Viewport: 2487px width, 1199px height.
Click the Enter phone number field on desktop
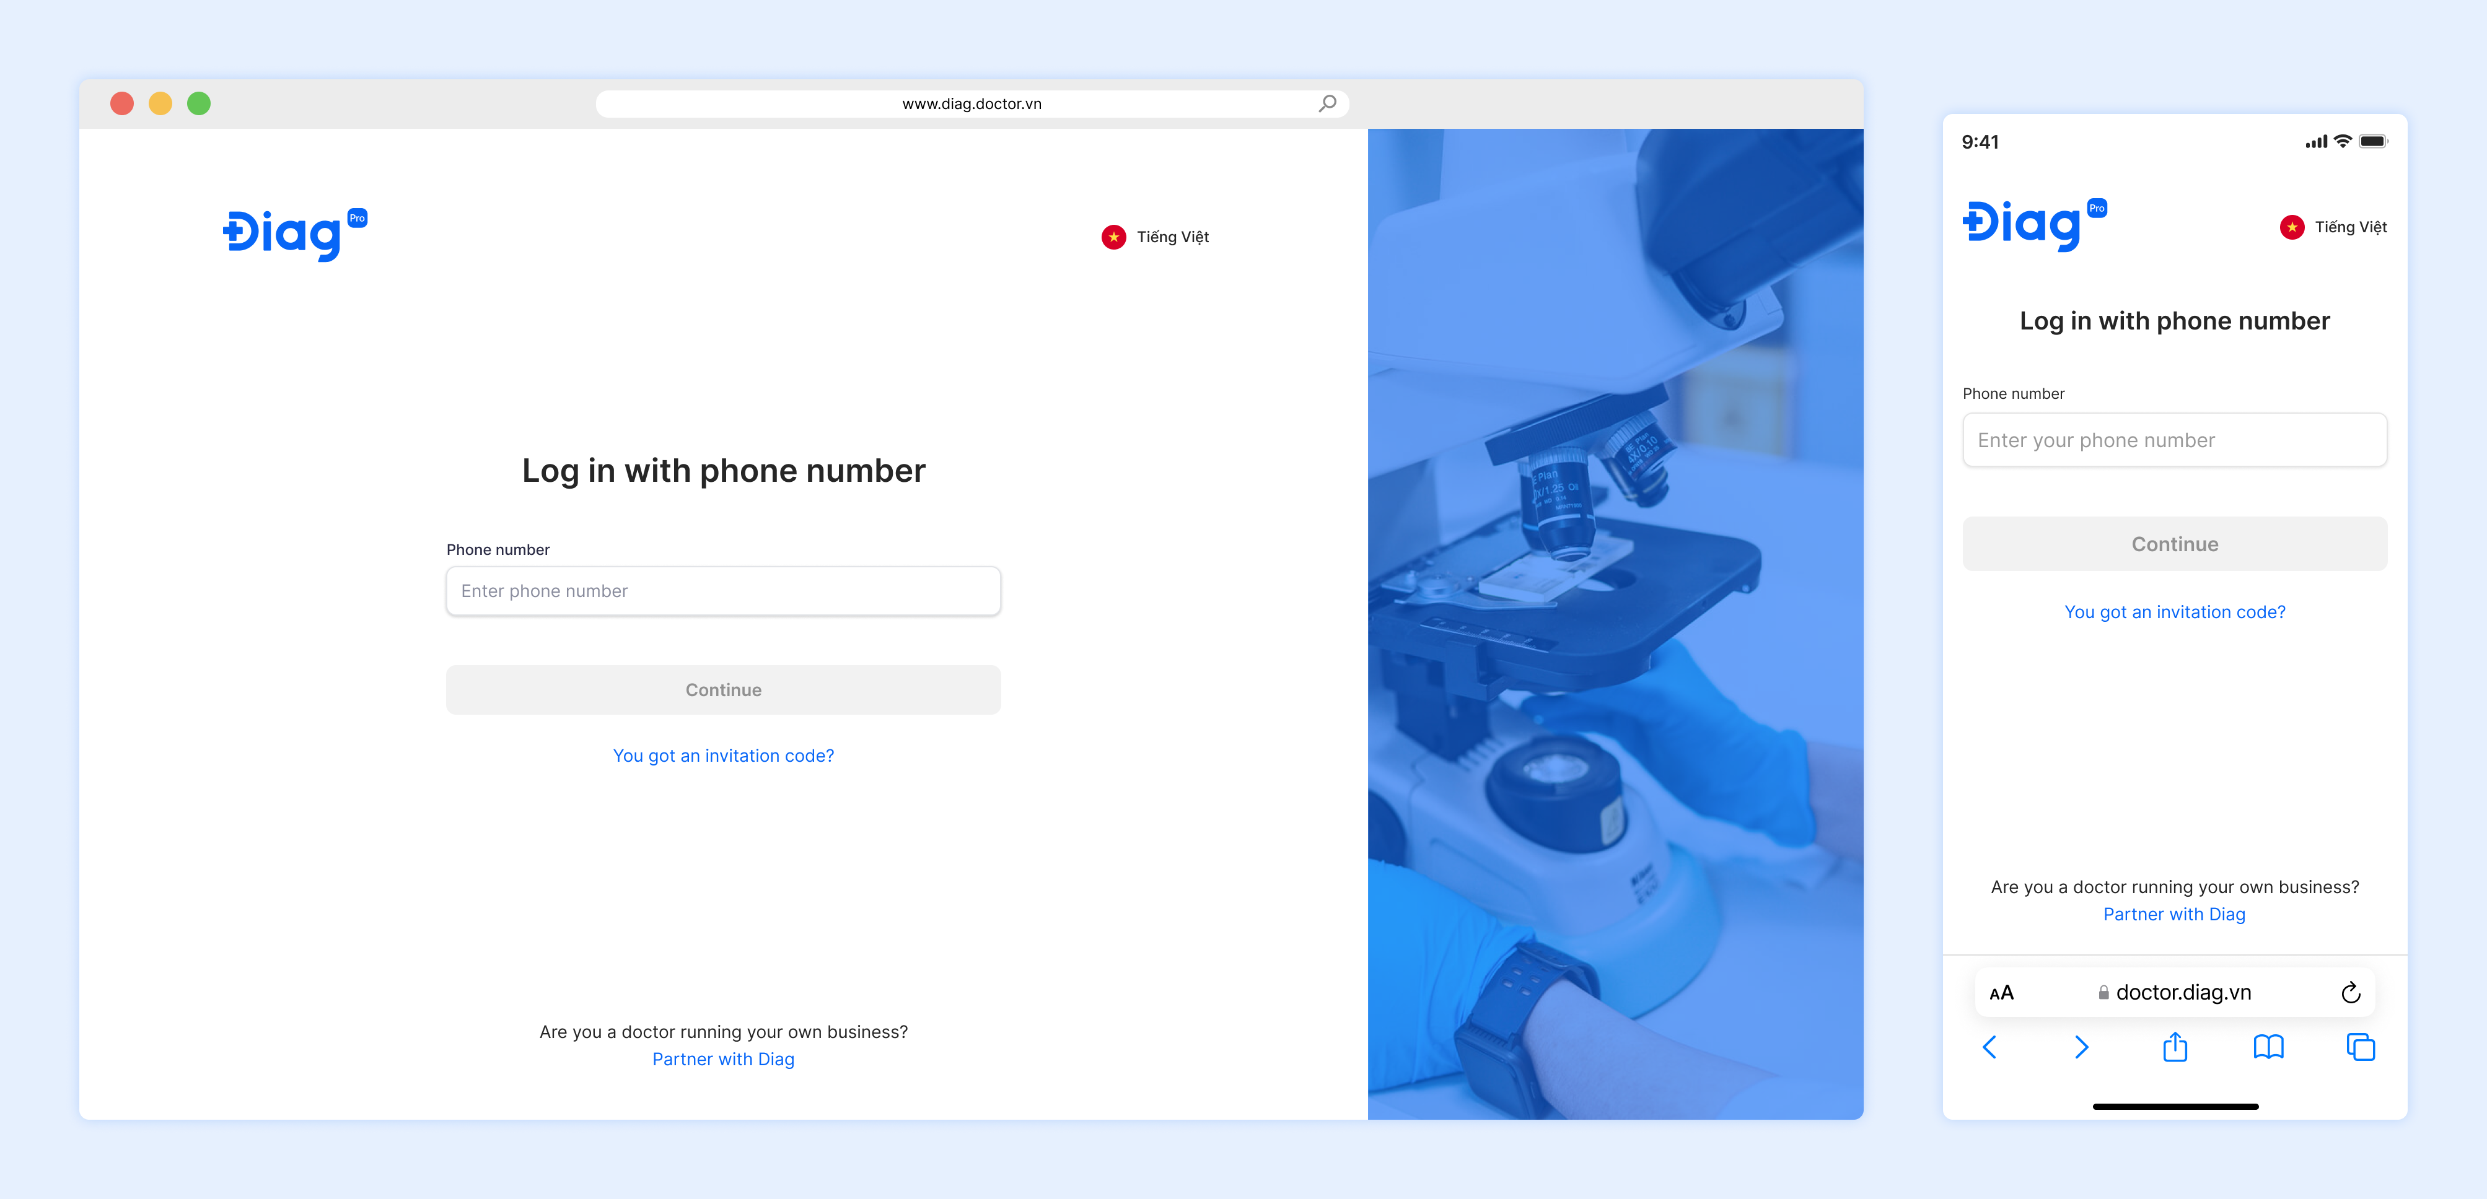pyautogui.click(x=723, y=590)
